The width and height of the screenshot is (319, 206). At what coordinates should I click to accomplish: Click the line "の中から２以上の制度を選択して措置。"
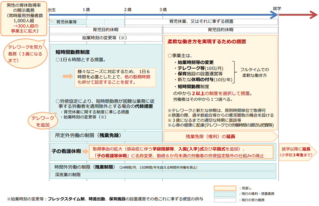[x=212, y=94]
